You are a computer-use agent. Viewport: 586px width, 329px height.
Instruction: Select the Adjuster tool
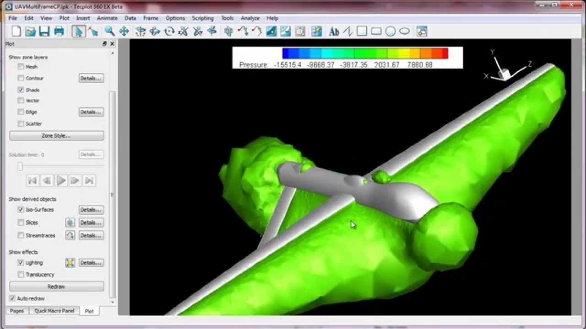click(x=93, y=31)
